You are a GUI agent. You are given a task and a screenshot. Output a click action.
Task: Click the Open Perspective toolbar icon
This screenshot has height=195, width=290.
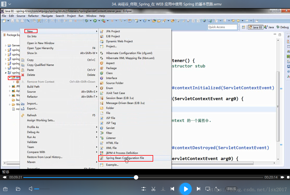(244, 27)
